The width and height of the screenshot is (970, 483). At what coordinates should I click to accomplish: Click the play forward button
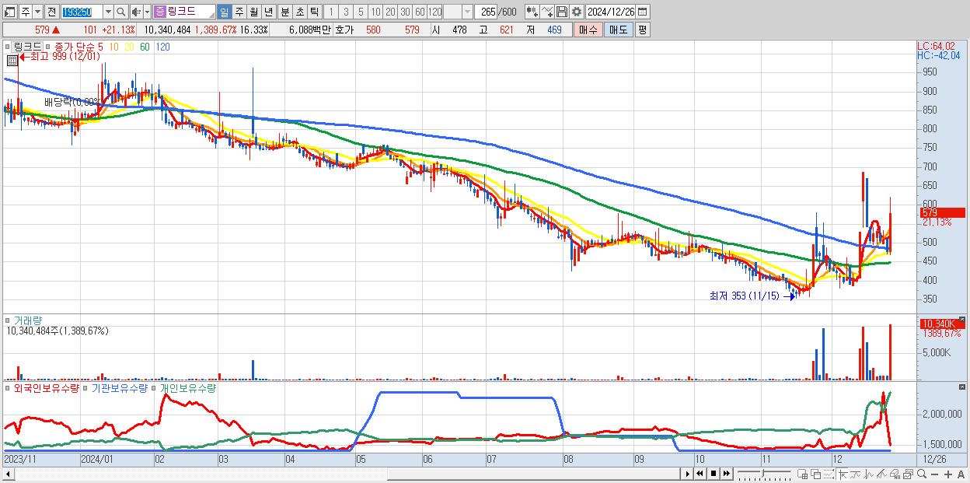point(688,474)
